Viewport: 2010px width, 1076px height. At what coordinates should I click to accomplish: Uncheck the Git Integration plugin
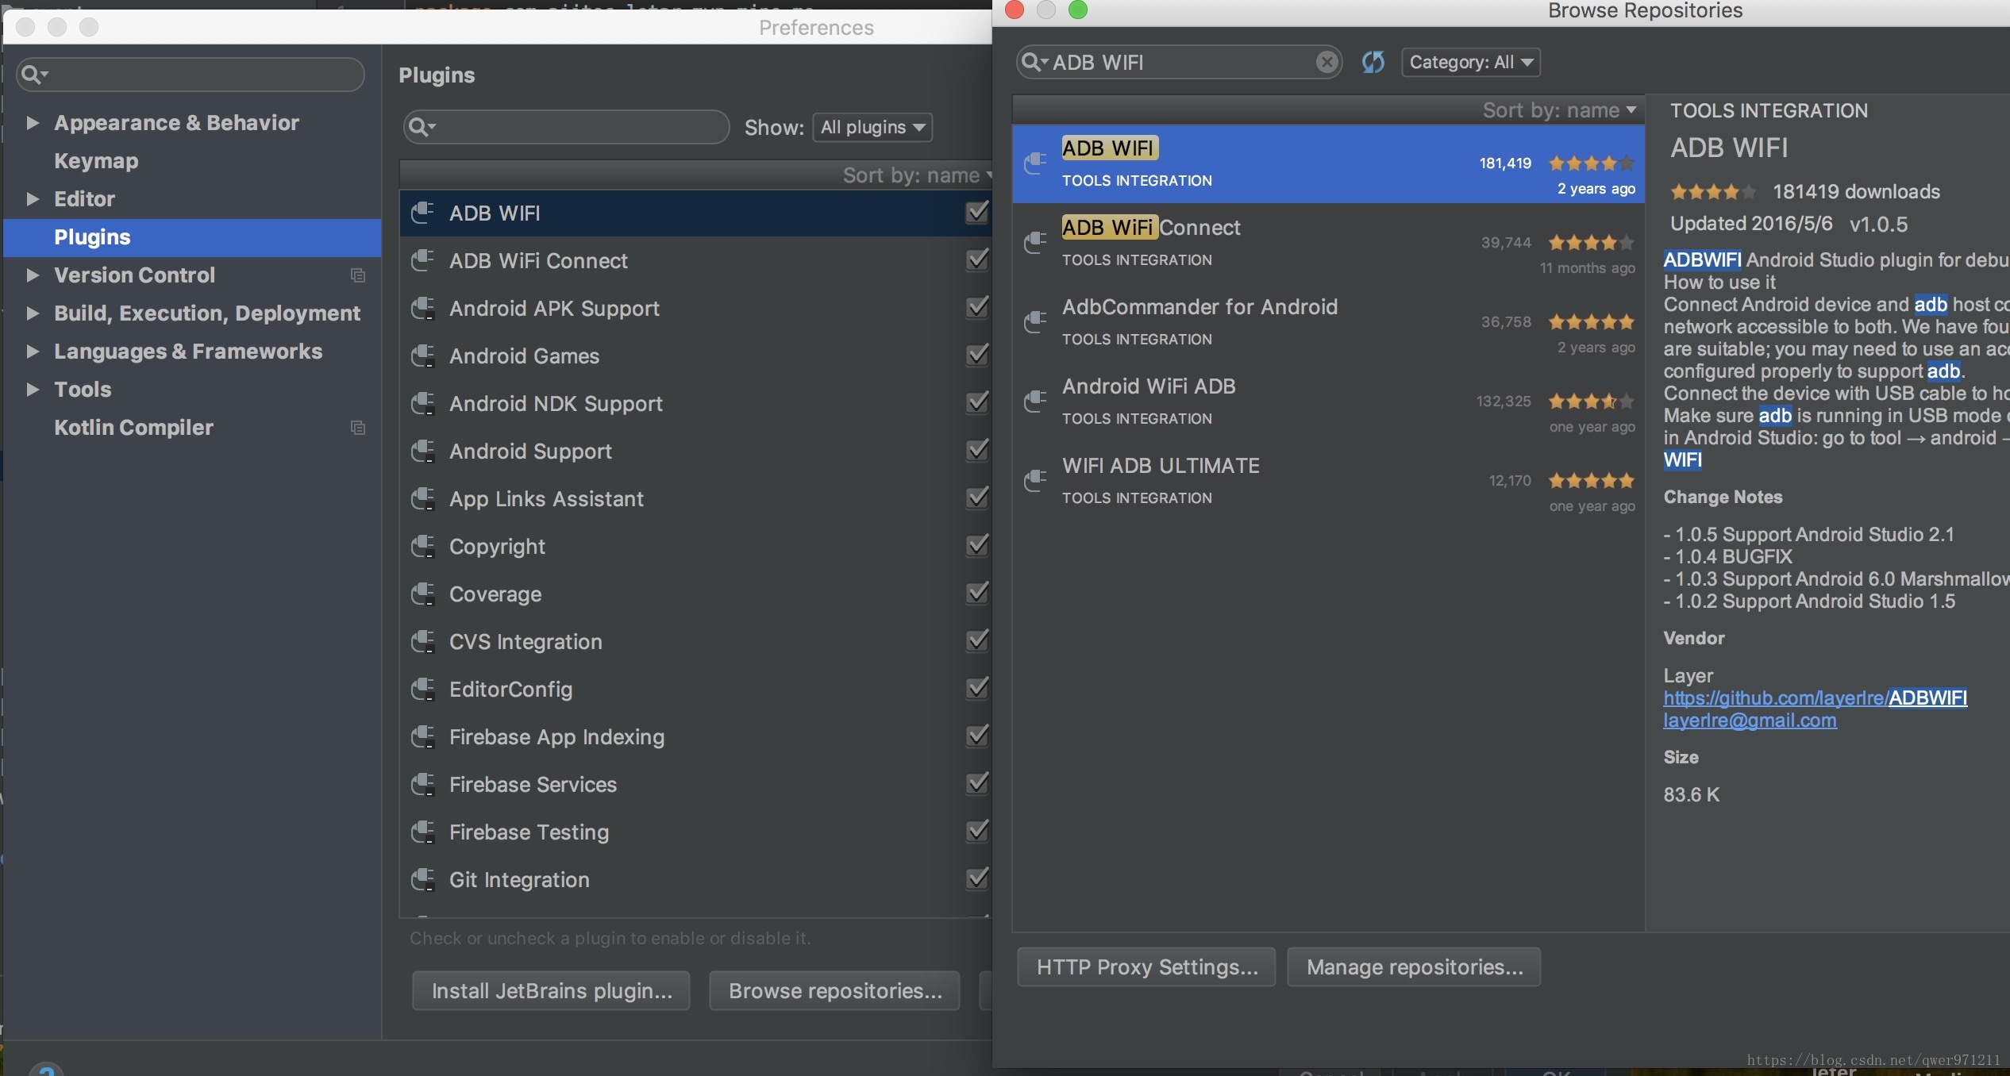pyautogui.click(x=977, y=878)
